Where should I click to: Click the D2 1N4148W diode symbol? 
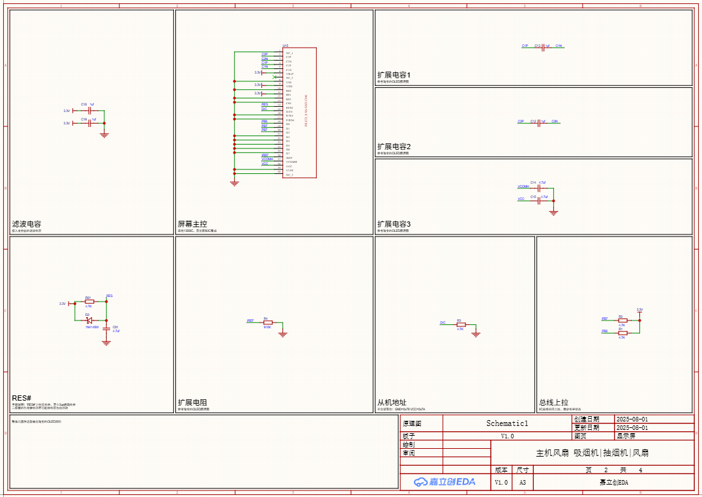(x=89, y=320)
